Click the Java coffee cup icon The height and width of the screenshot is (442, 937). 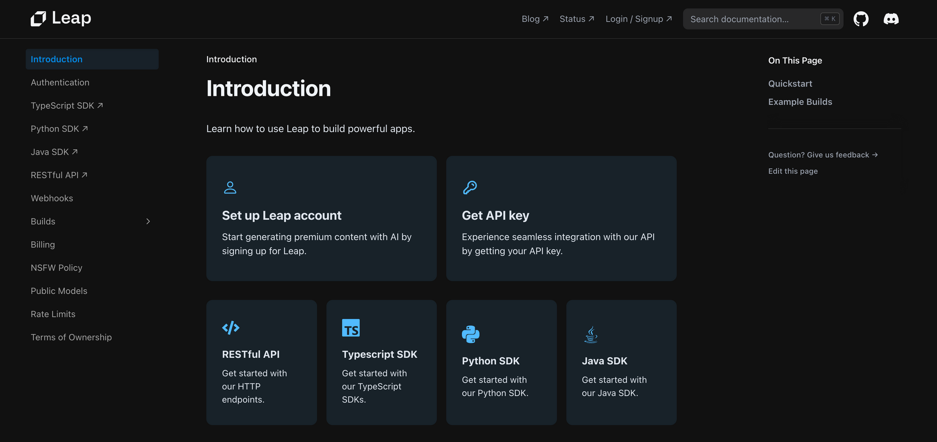591,334
